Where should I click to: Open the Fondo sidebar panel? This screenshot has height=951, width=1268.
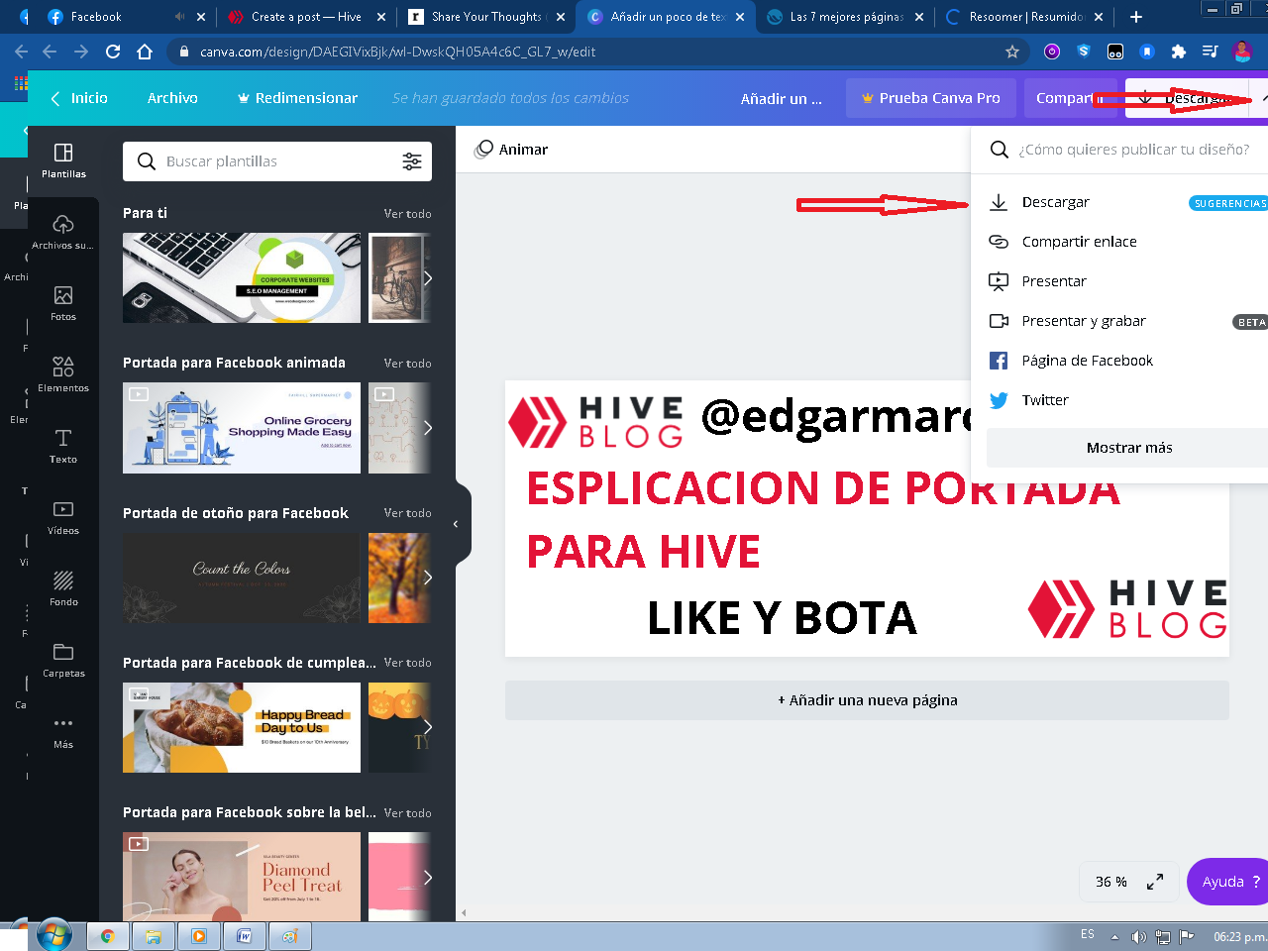63,589
